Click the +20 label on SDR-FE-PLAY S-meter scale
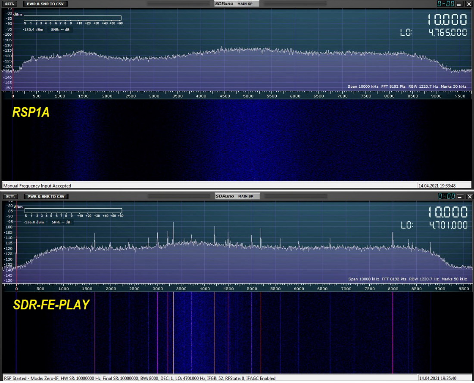Viewport: 474px width, 383px height. pos(88,216)
